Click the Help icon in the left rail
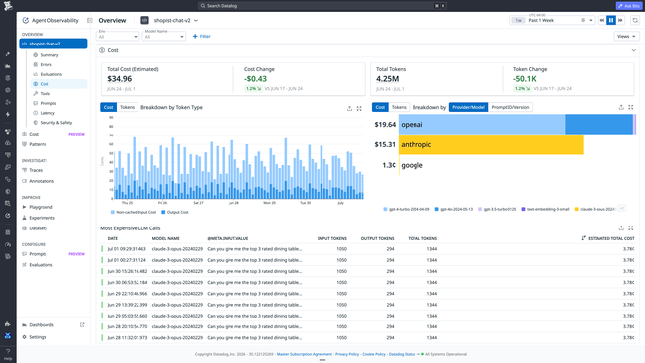645x363 pixels. click(8, 354)
